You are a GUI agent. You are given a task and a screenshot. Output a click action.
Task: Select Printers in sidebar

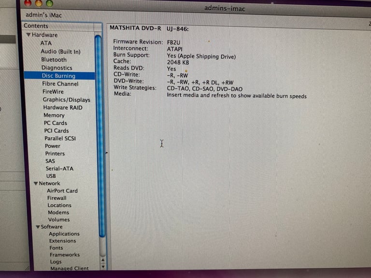55,153
